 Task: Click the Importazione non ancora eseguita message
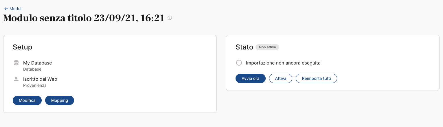click(x=283, y=63)
